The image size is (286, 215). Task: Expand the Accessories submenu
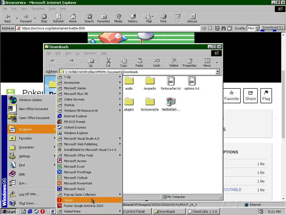89,83
